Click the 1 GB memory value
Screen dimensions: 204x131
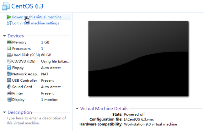pos(45,42)
